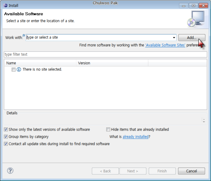Click the Next > button
This screenshot has height=181, width=211.
(133, 171)
